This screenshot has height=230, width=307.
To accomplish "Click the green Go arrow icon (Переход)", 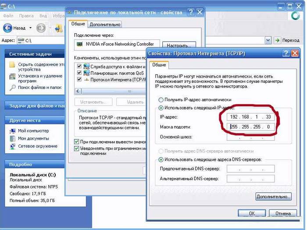I will (x=277, y=40).
